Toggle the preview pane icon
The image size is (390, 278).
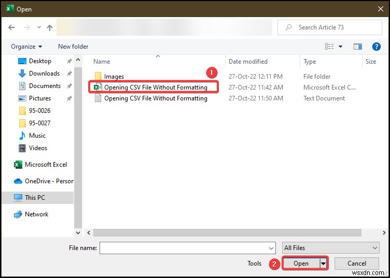coord(358,47)
